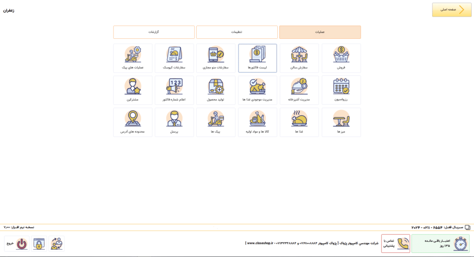Open مدیریت آشپزخانه kitchen management tile

(299, 90)
